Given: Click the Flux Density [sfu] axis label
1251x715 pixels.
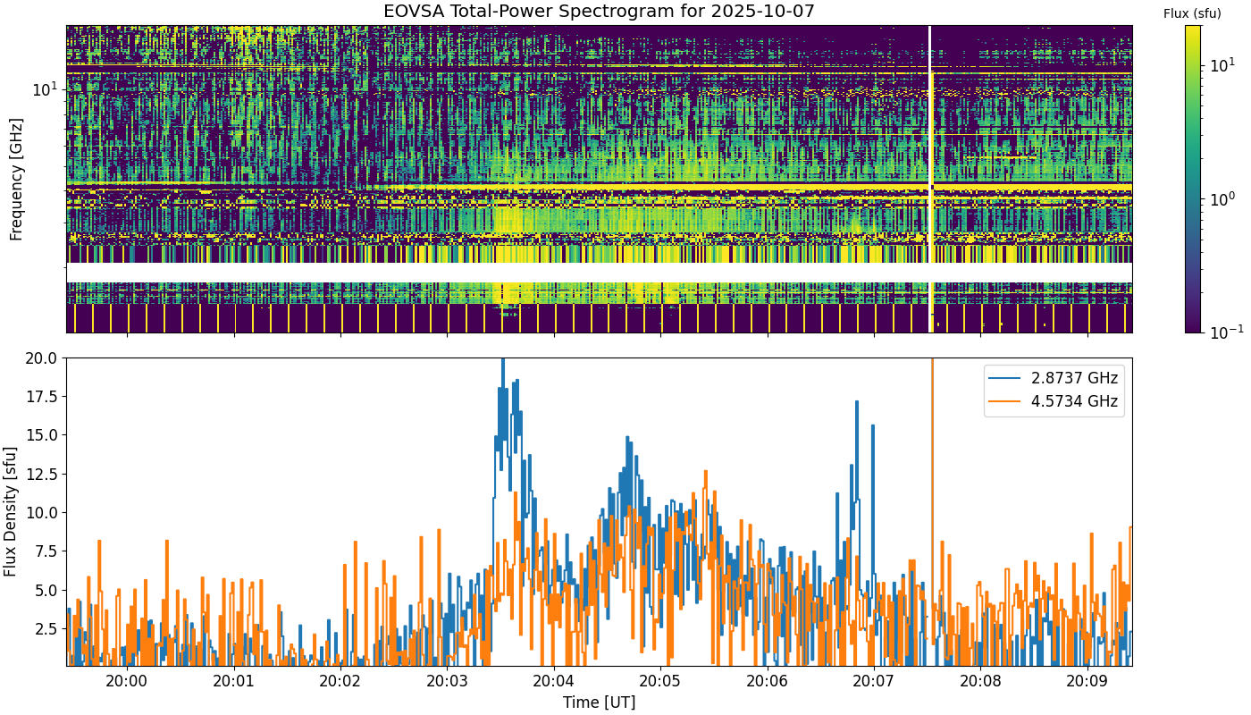Looking at the screenshot, I should [11, 511].
